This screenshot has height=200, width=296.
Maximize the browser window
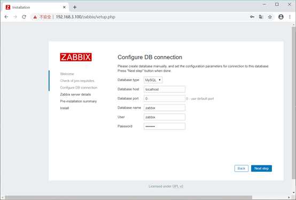277,4
